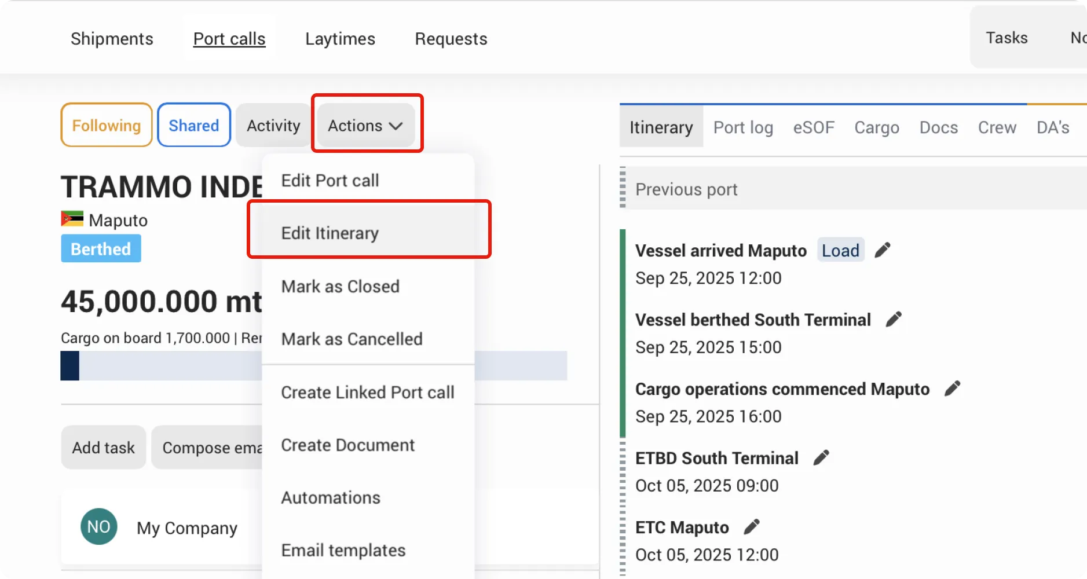This screenshot has height=579, width=1087.
Task: Click the My Company label
Action: coord(187,527)
